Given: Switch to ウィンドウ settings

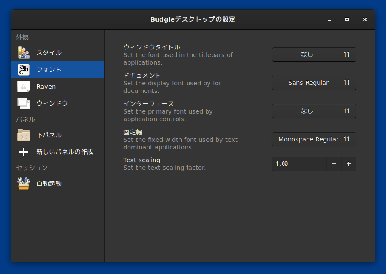Looking at the screenshot, I should [57, 103].
